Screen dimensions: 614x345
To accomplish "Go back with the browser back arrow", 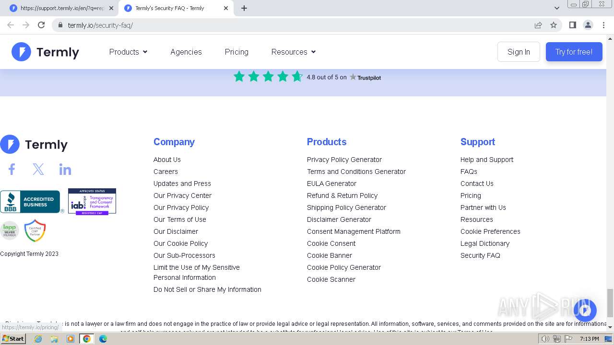I will (x=11, y=25).
